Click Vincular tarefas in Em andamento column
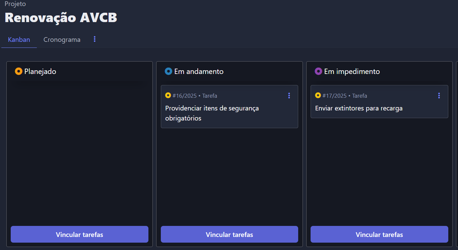 tap(230, 234)
